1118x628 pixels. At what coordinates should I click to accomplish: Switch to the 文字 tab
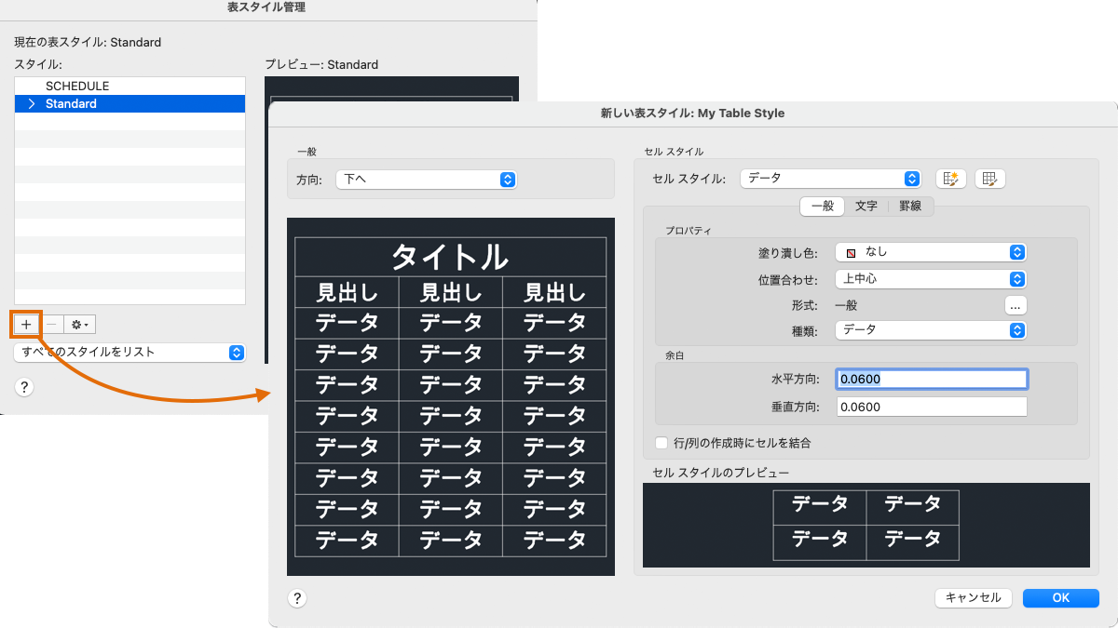pos(866,207)
